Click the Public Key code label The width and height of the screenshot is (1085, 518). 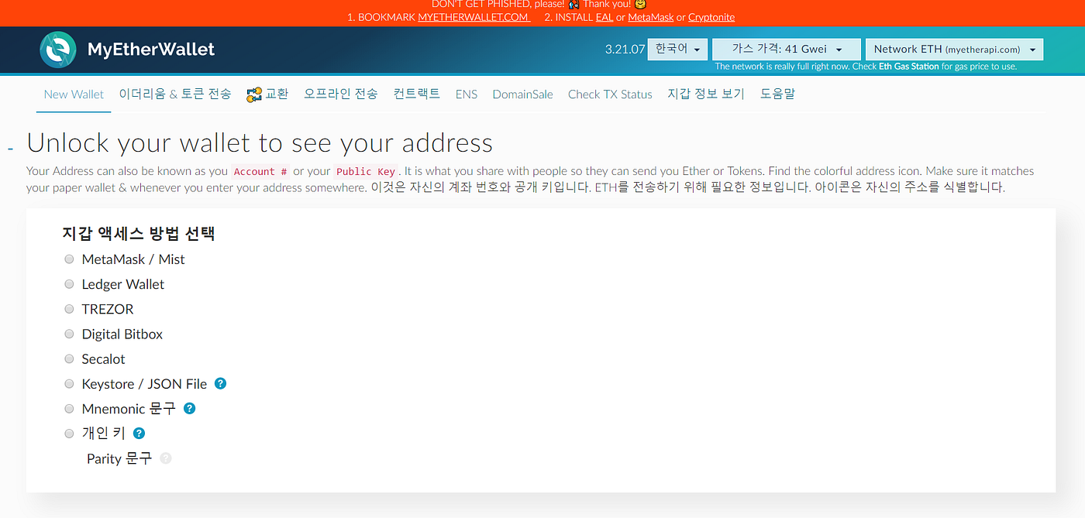click(x=366, y=172)
